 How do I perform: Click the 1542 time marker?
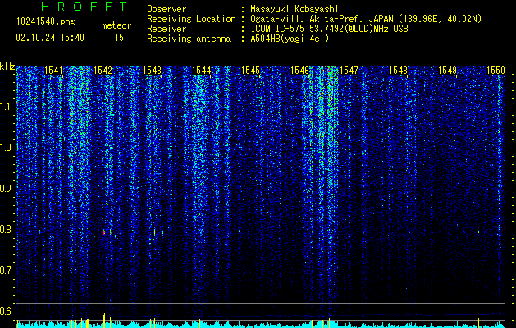click(x=103, y=71)
